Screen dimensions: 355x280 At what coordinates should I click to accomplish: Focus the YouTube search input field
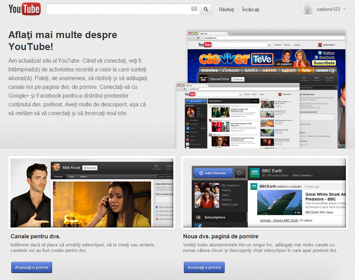coord(123,9)
